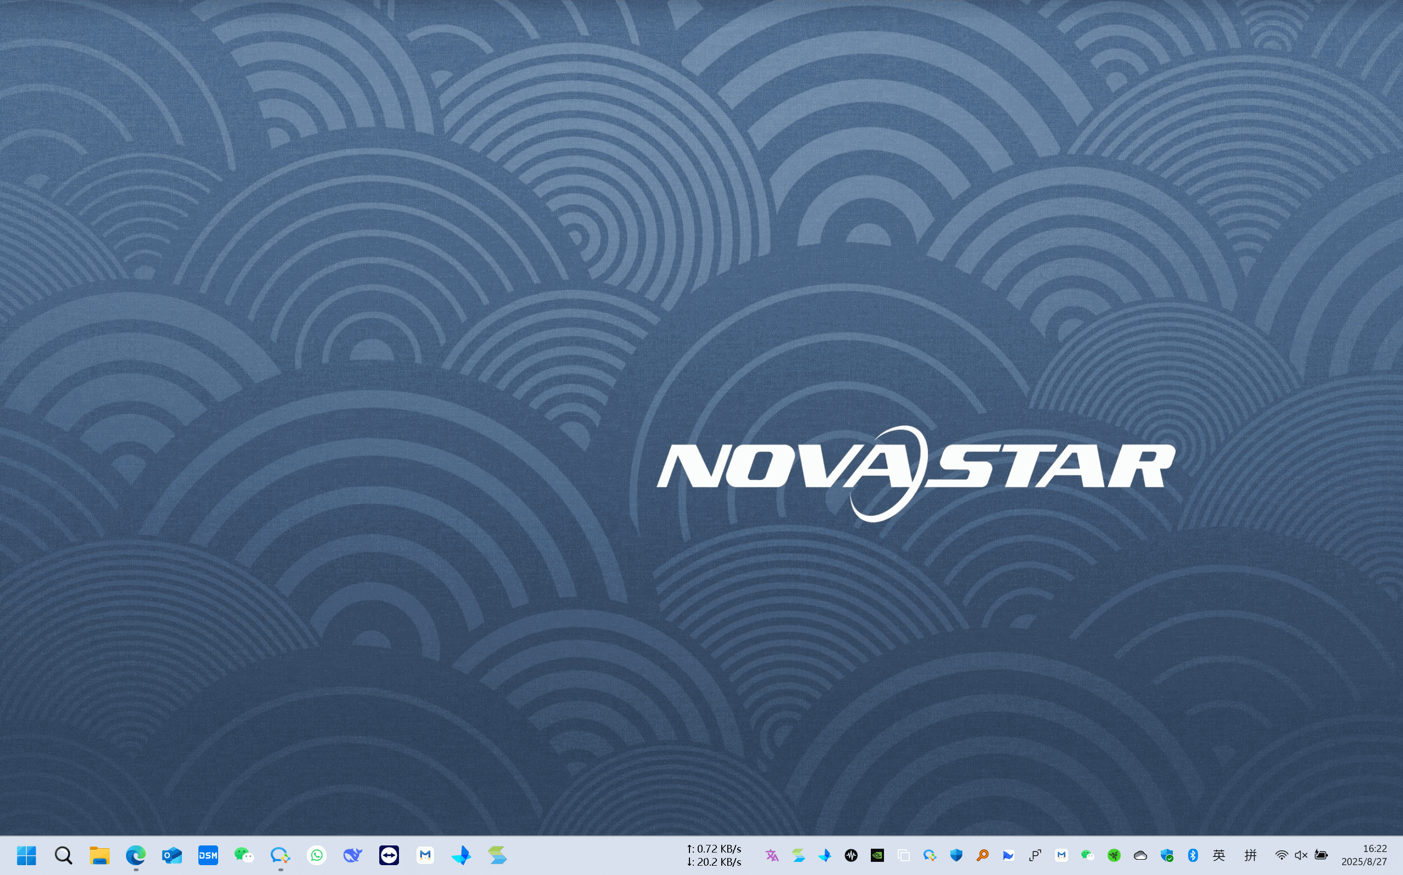Open the WeChat icon in the system tray
Screen dimensions: 1403x875
(1087, 855)
